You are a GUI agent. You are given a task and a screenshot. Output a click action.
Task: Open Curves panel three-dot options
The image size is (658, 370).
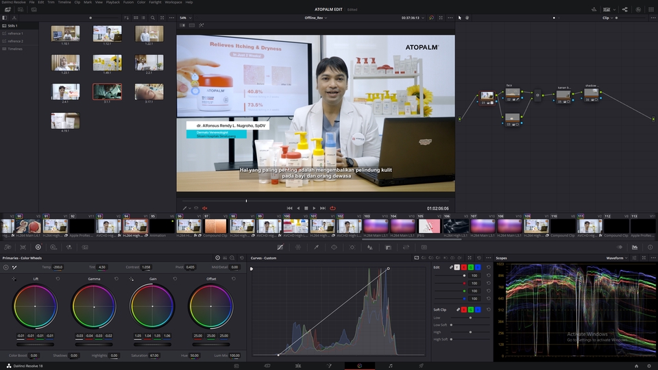pyautogui.click(x=489, y=258)
